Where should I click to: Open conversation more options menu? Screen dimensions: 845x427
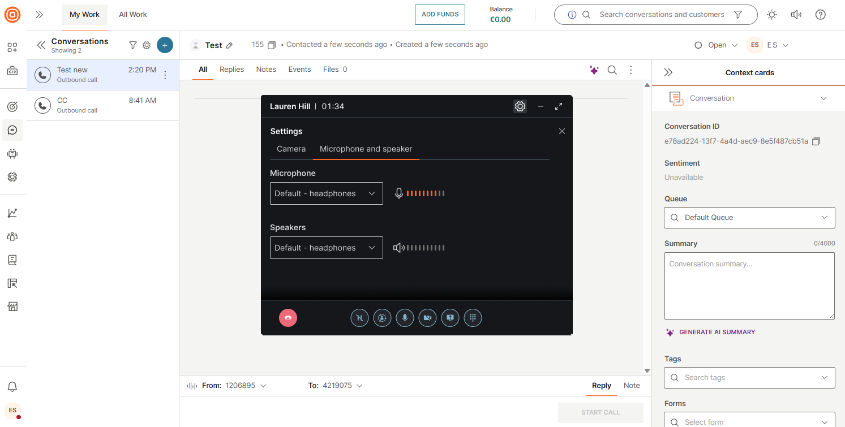(x=631, y=70)
